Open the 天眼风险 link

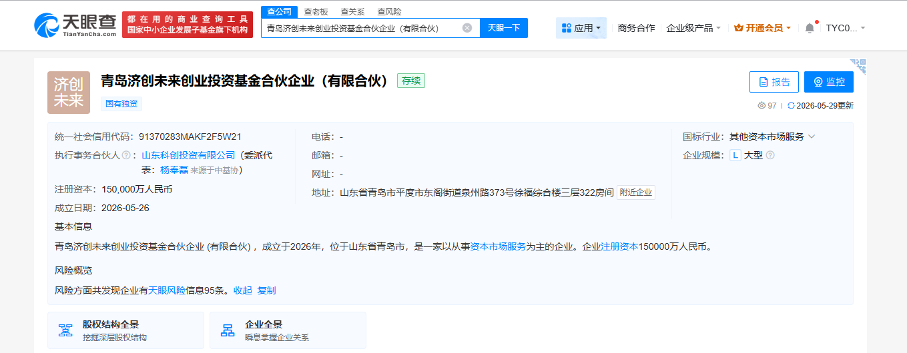tap(167, 290)
